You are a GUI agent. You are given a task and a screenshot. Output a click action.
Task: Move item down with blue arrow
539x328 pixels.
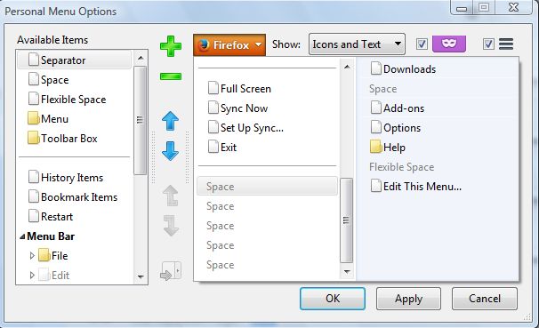pos(170,151)
